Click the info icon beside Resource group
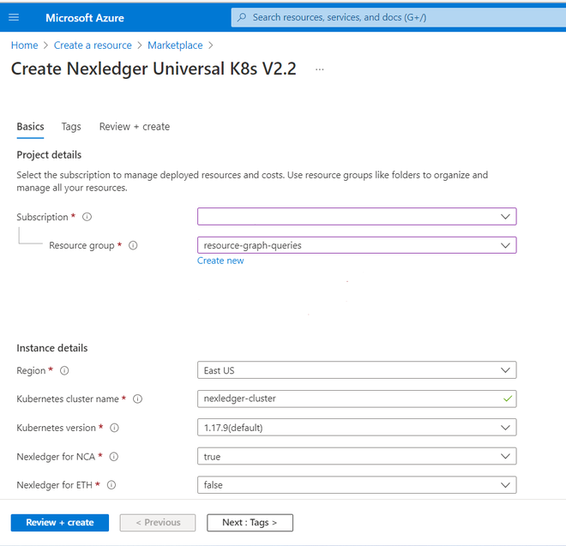The image size is (566, 546). click(133, 245)
